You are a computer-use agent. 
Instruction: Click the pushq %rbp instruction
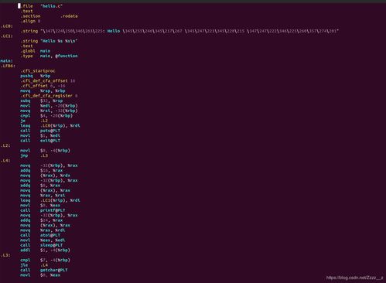(36, 76)
